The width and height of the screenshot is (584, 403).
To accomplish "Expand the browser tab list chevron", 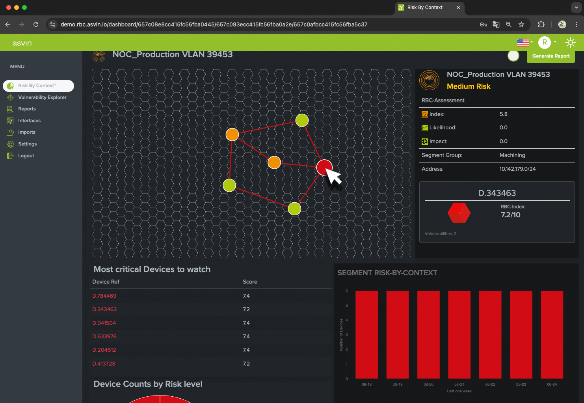I will [x=576, y=7].
